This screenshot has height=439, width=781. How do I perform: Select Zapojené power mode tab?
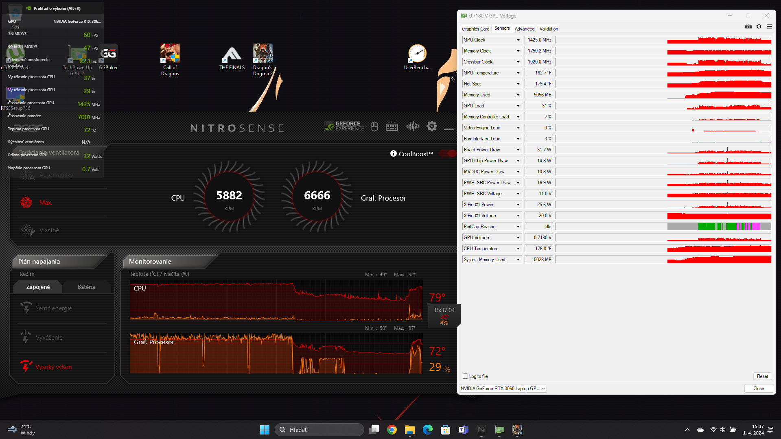(38, 287)
